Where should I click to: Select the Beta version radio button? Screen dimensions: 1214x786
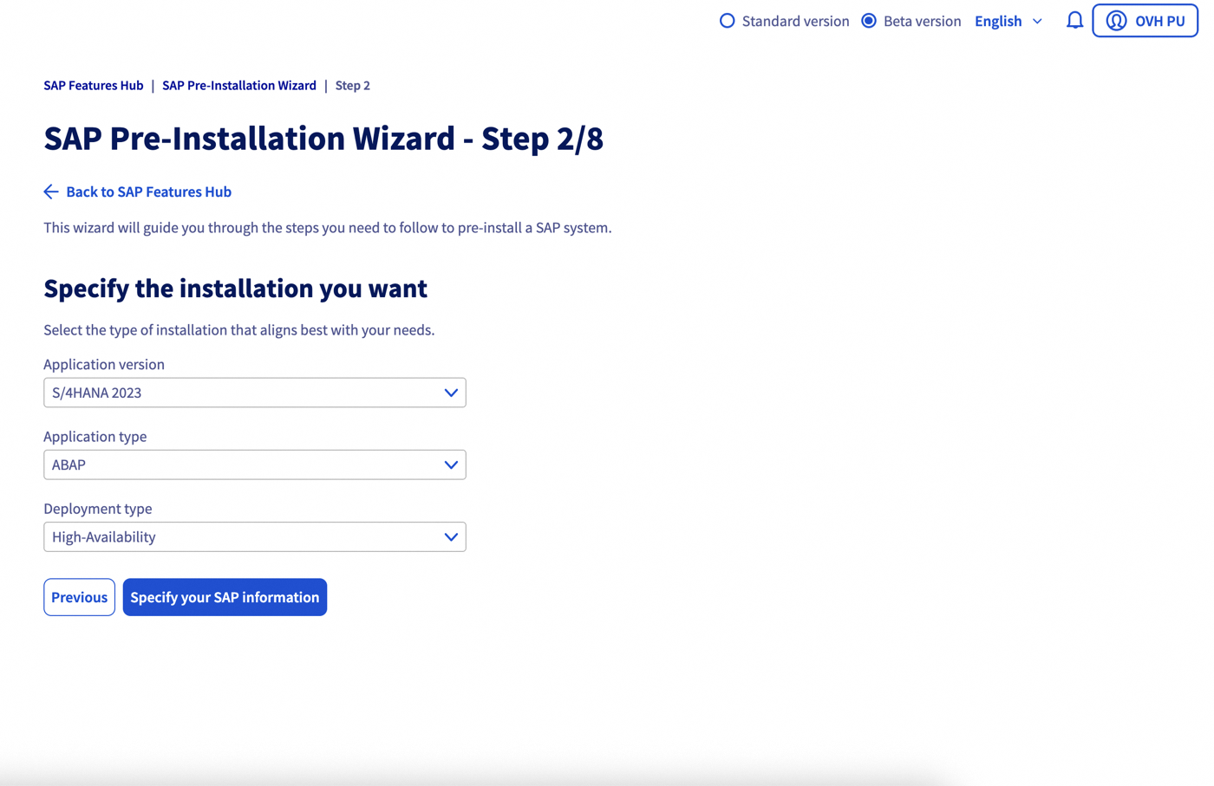[868, 20]
